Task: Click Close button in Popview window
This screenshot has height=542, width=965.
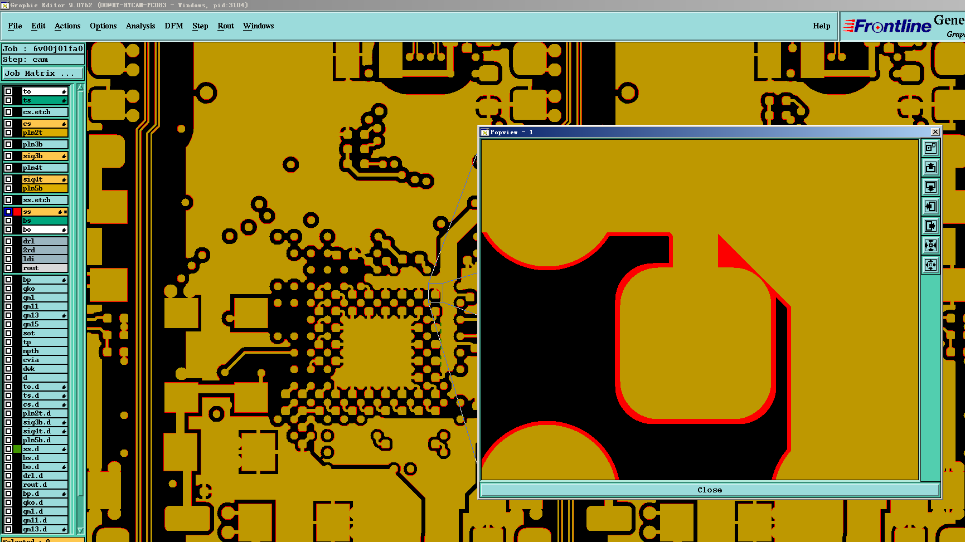Action: point(710,490)
